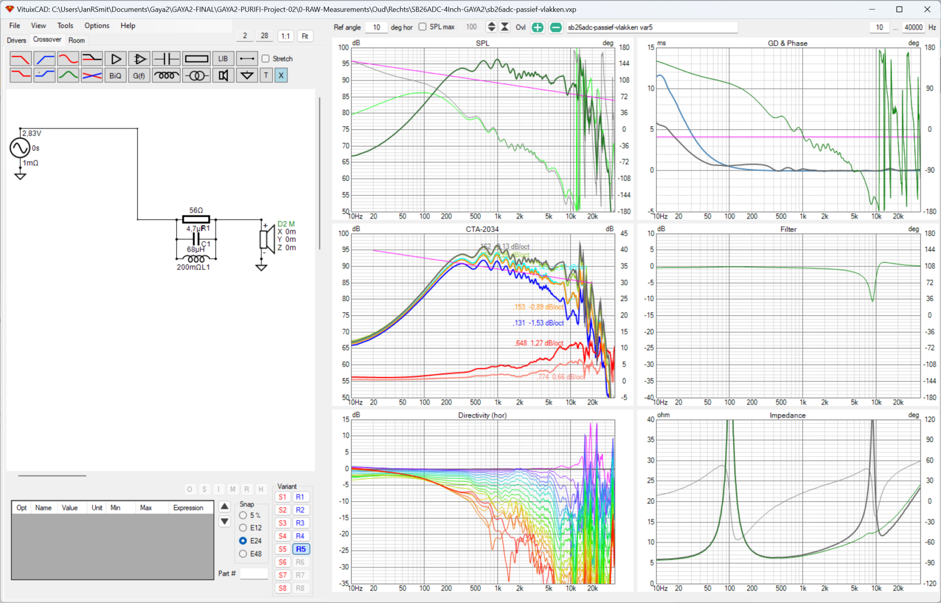Toggle the SPL max checkbox
Image resolution: width=941 pixels, height=603 pixels.
click(423, 27)
